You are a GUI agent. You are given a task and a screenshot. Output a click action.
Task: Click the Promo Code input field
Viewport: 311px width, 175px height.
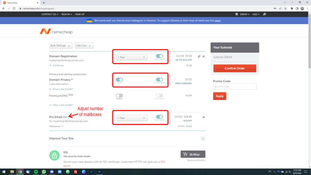point(235,87)
